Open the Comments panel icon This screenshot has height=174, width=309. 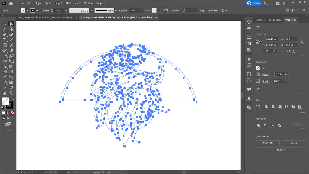click(x=249, y=89)
